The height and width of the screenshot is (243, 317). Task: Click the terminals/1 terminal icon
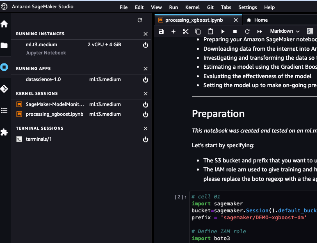tap(19, 139)
